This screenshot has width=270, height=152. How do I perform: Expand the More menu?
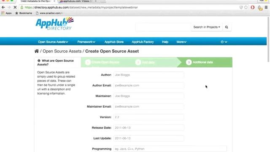pos(181,42)
